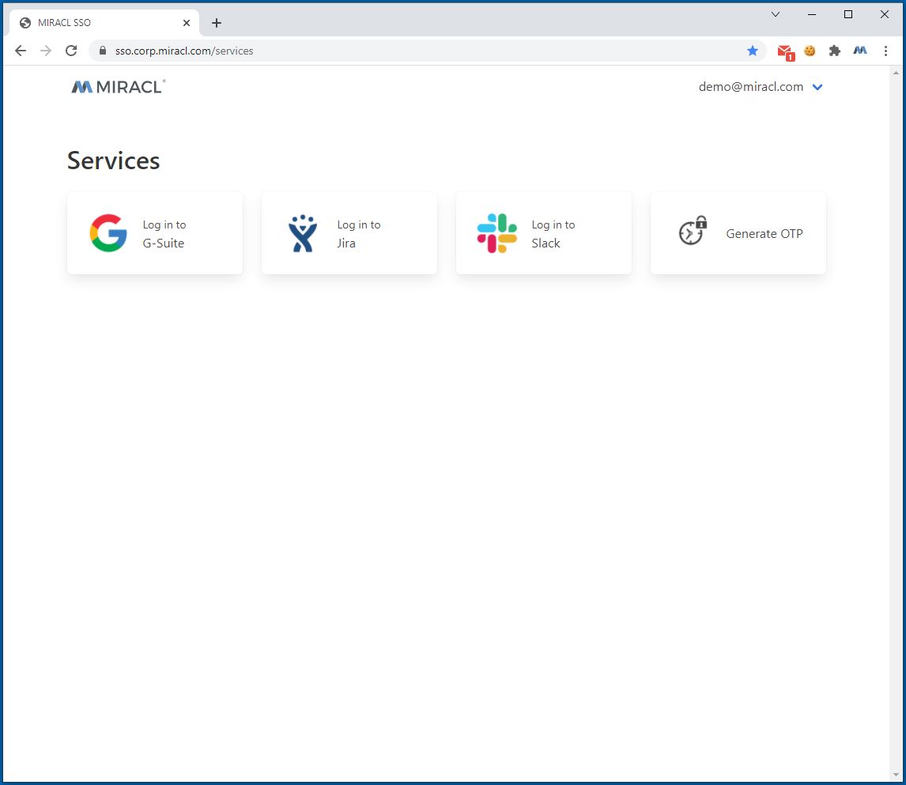
Task: Open the Chrome extensions puzzle icon
Action: coord(835,50)
